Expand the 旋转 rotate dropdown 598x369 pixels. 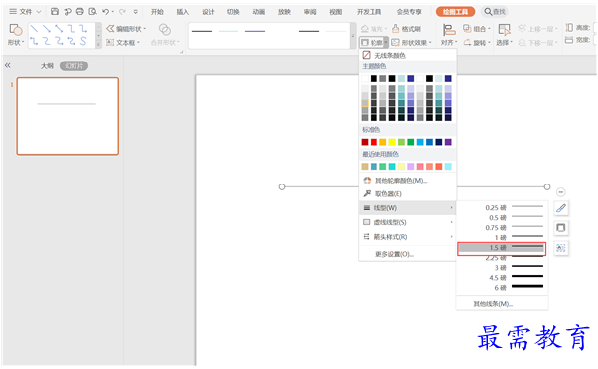[489, 43]
